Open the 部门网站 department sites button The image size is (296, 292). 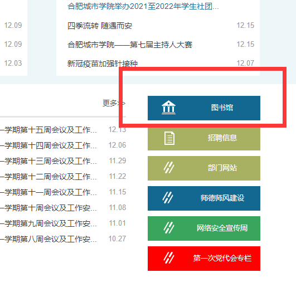(204, 168)
